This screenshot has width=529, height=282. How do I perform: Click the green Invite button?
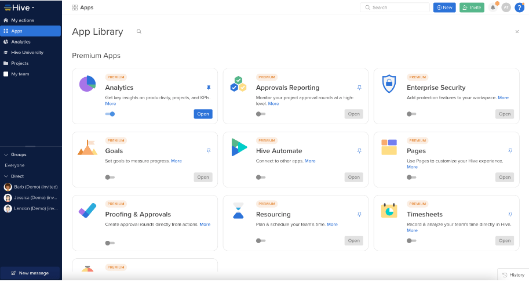pos(472,8)
